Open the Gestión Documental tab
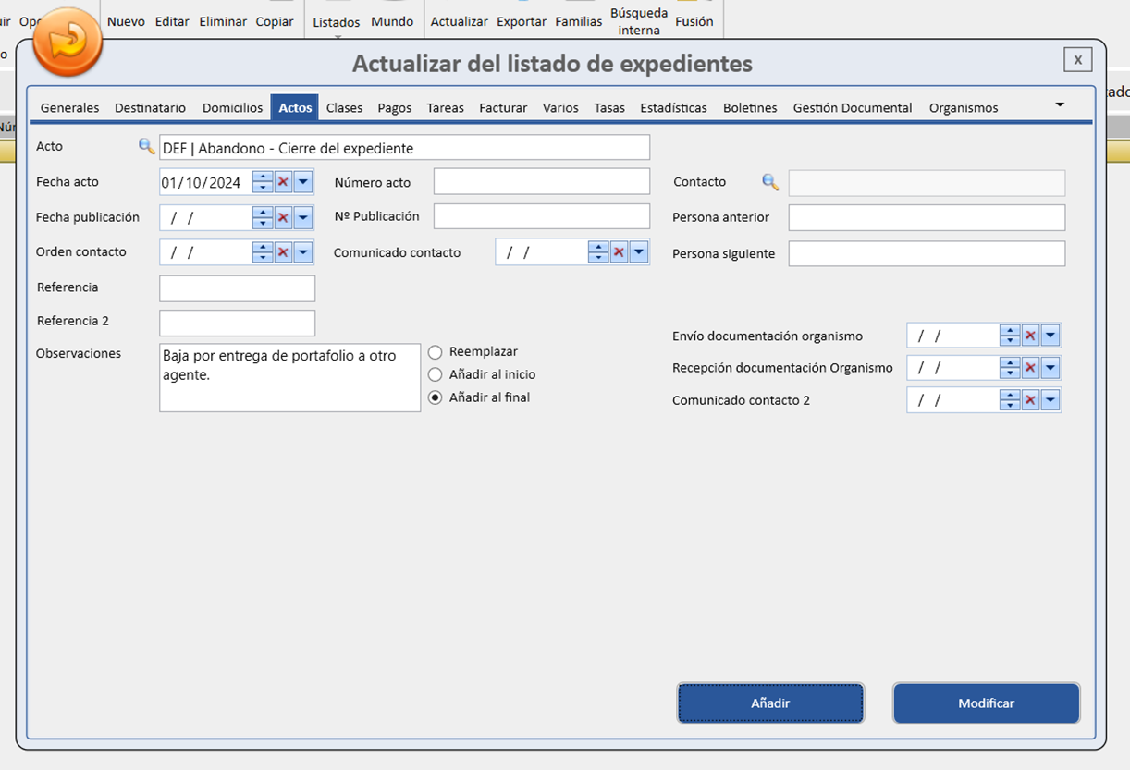Screen dimensions: 1130x770 pos(852,108)
